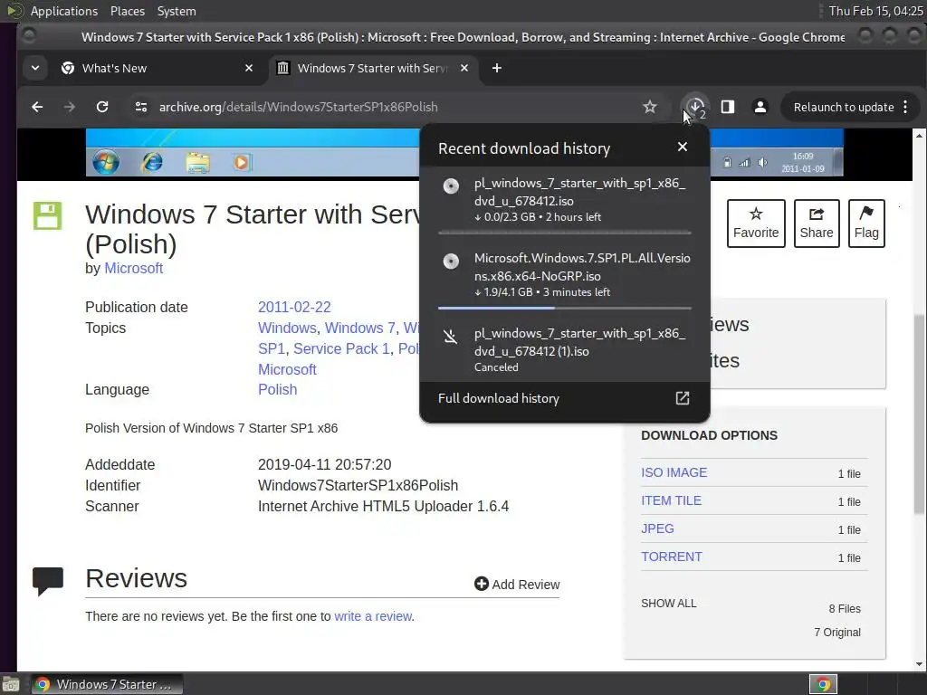
Task: Open the Applications menu
Action: click(x=64, y=11)
